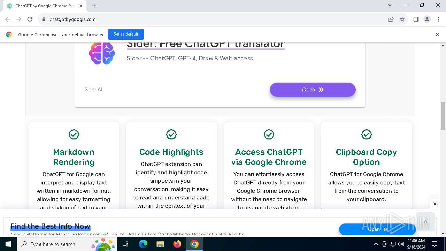The width and height of the screenshot is (446, 251).
Task: Open the Chrome profile avatar
Action: (427, 19)
